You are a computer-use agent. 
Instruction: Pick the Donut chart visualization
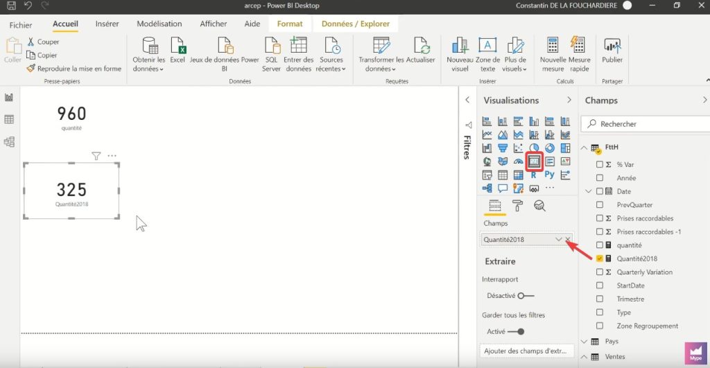coord(550,148)
